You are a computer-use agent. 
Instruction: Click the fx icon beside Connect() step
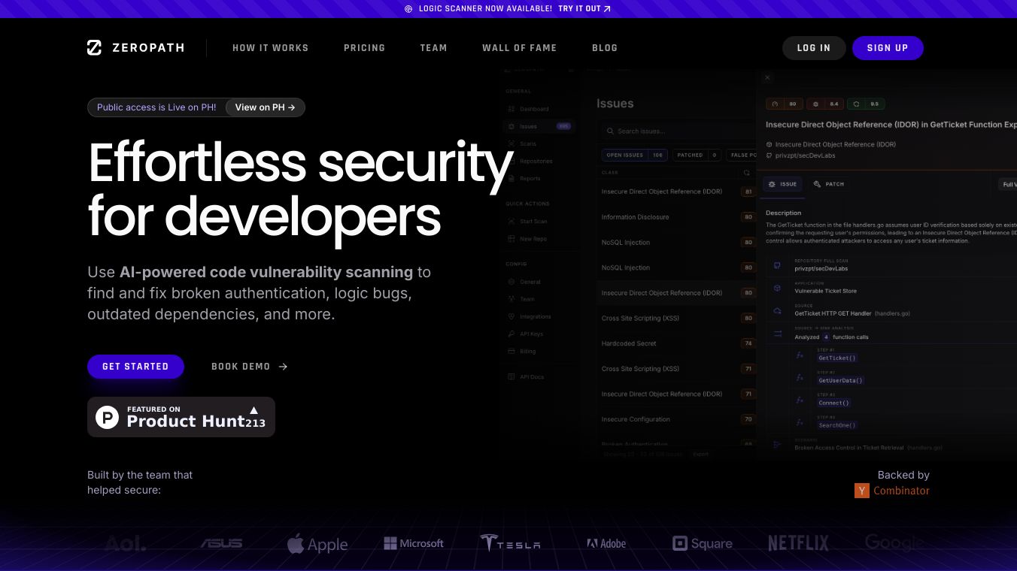pos(800,400)
